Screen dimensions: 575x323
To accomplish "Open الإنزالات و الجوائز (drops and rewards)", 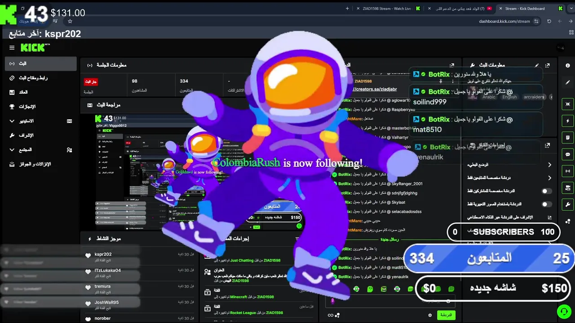I will pos(41,164).
